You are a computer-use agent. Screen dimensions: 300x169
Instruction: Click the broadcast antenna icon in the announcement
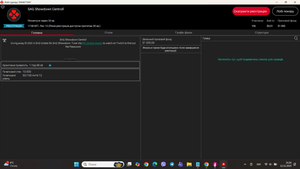[4, 40]
